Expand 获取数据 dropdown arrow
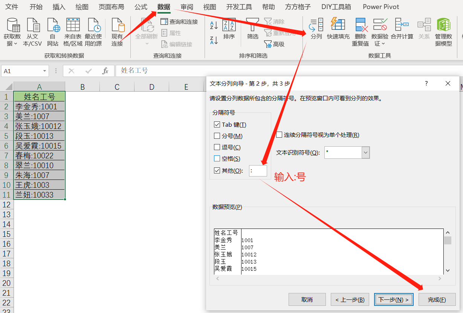 click(x=15, y=44)
